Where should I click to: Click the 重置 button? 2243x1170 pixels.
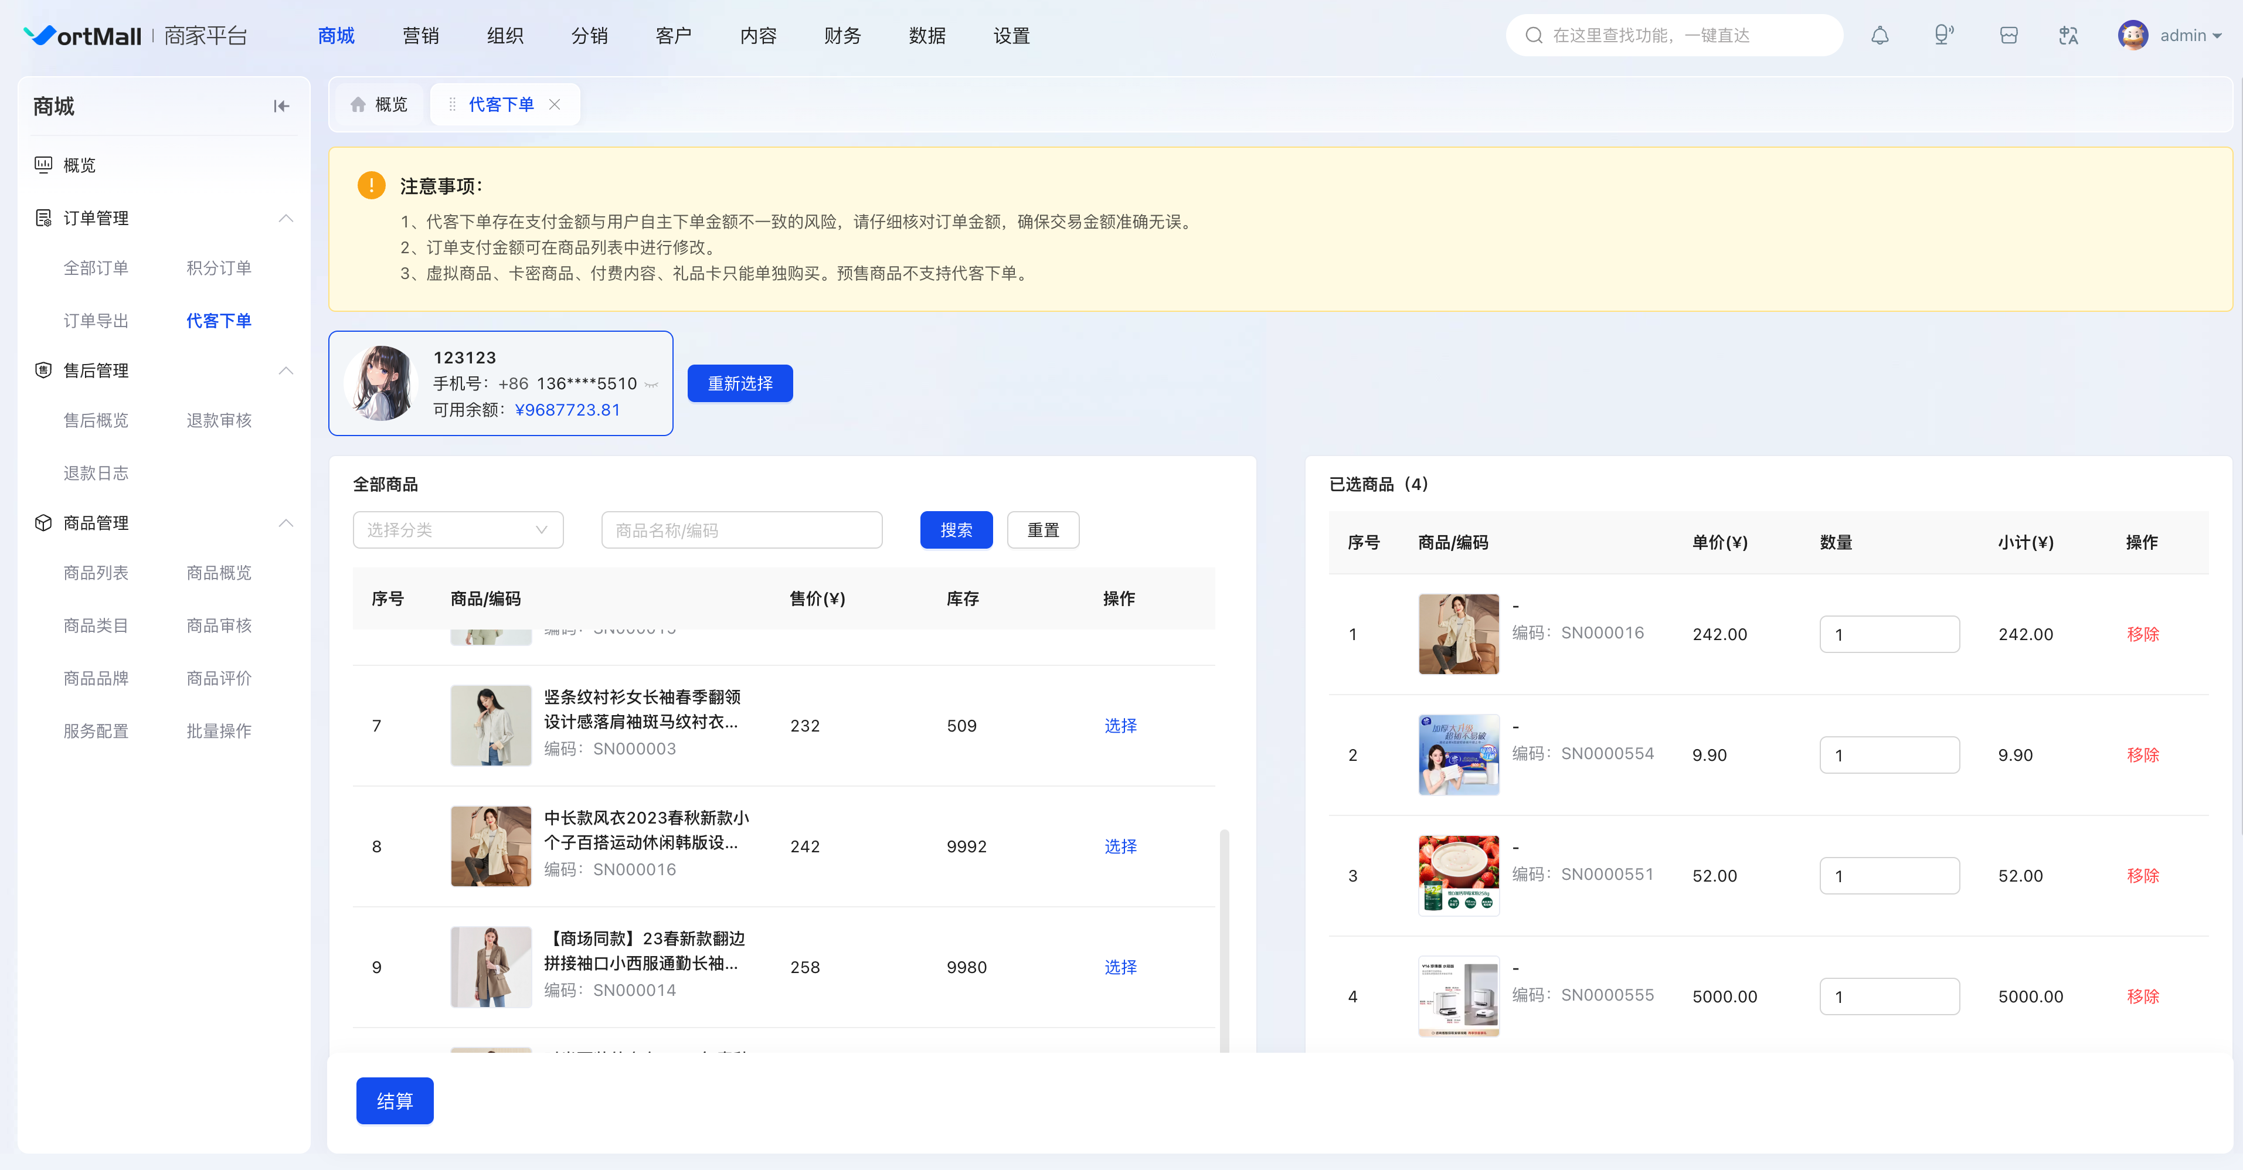coord(1043,530)
